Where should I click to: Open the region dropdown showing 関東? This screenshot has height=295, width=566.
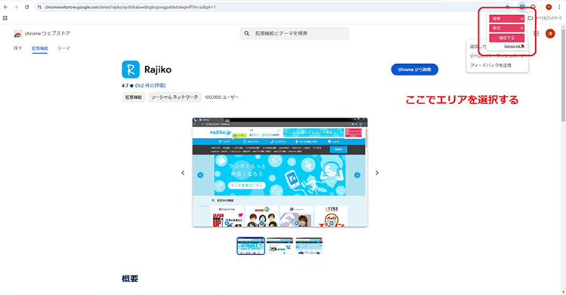[506, 18]
